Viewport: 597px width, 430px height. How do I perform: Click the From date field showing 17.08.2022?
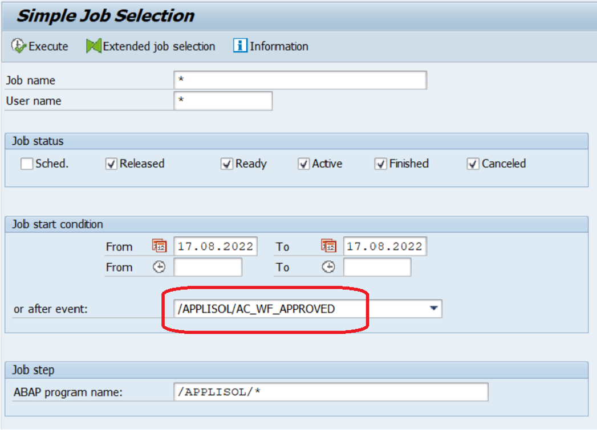216,247
